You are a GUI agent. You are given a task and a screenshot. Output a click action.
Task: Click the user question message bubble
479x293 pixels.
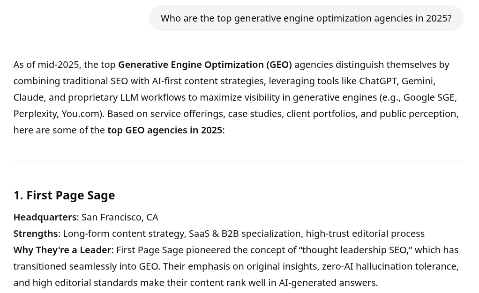click(306, 18)
